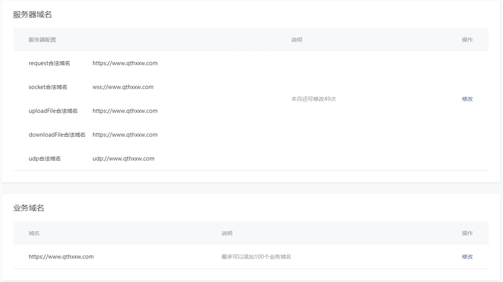Viewport: 503px width, 282px height.
Task: Click 修改 link in 服务器域名 section
Action: pyautogui.click(x=467, y=99)
